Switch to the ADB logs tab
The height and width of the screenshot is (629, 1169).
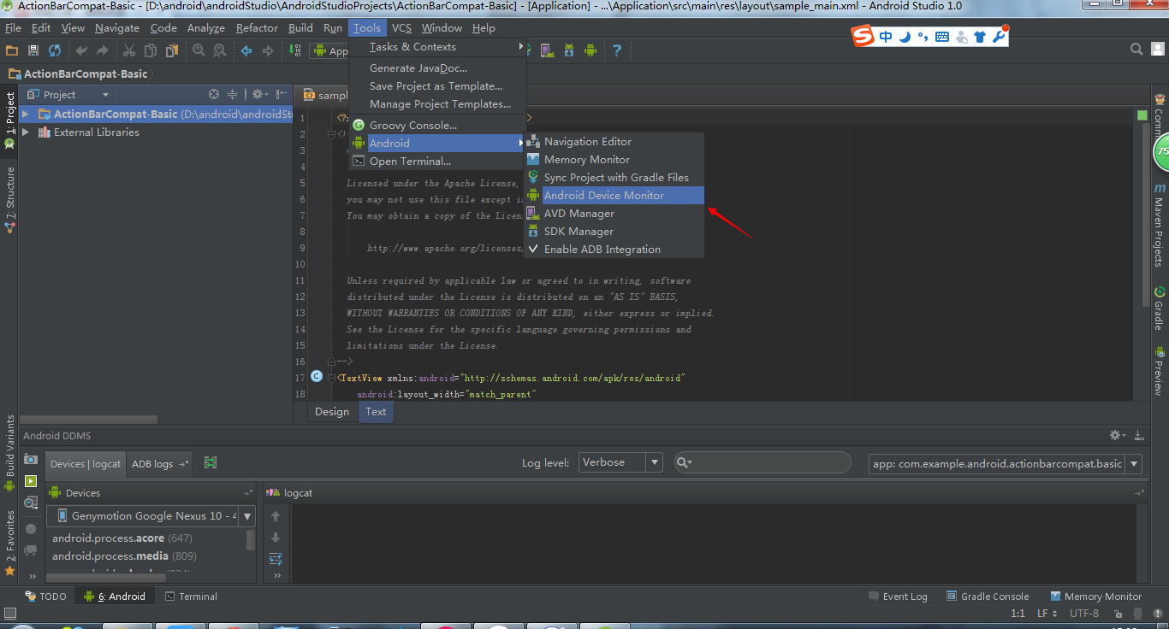point(159,464)
